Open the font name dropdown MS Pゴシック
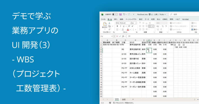This screenshot has width=199, height=104. [x=130, y=23]
